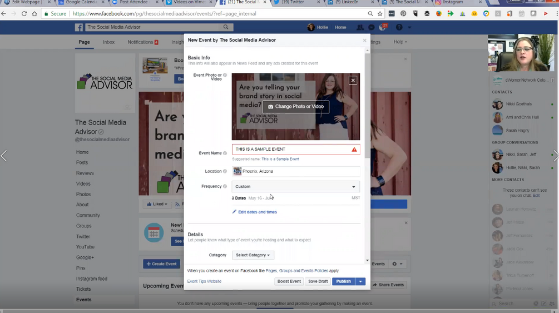Screen dimensions: 559x313
Task: Open the Publish options arrow dropdown
Action: pyautogui.click(x=360, y=281)
